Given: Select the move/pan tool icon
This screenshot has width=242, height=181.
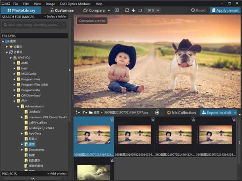Looking at the screenshot, I should point(134,10).
